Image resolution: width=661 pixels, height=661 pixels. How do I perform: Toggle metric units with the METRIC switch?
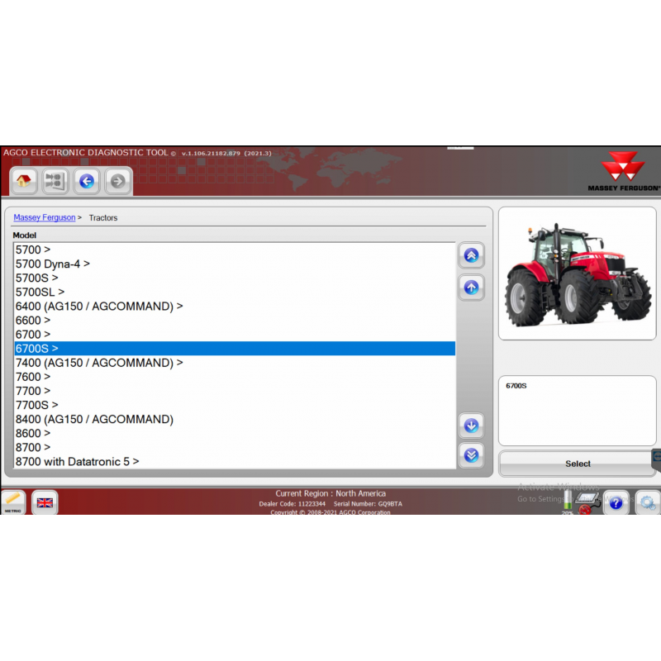(x=13, y=502)
